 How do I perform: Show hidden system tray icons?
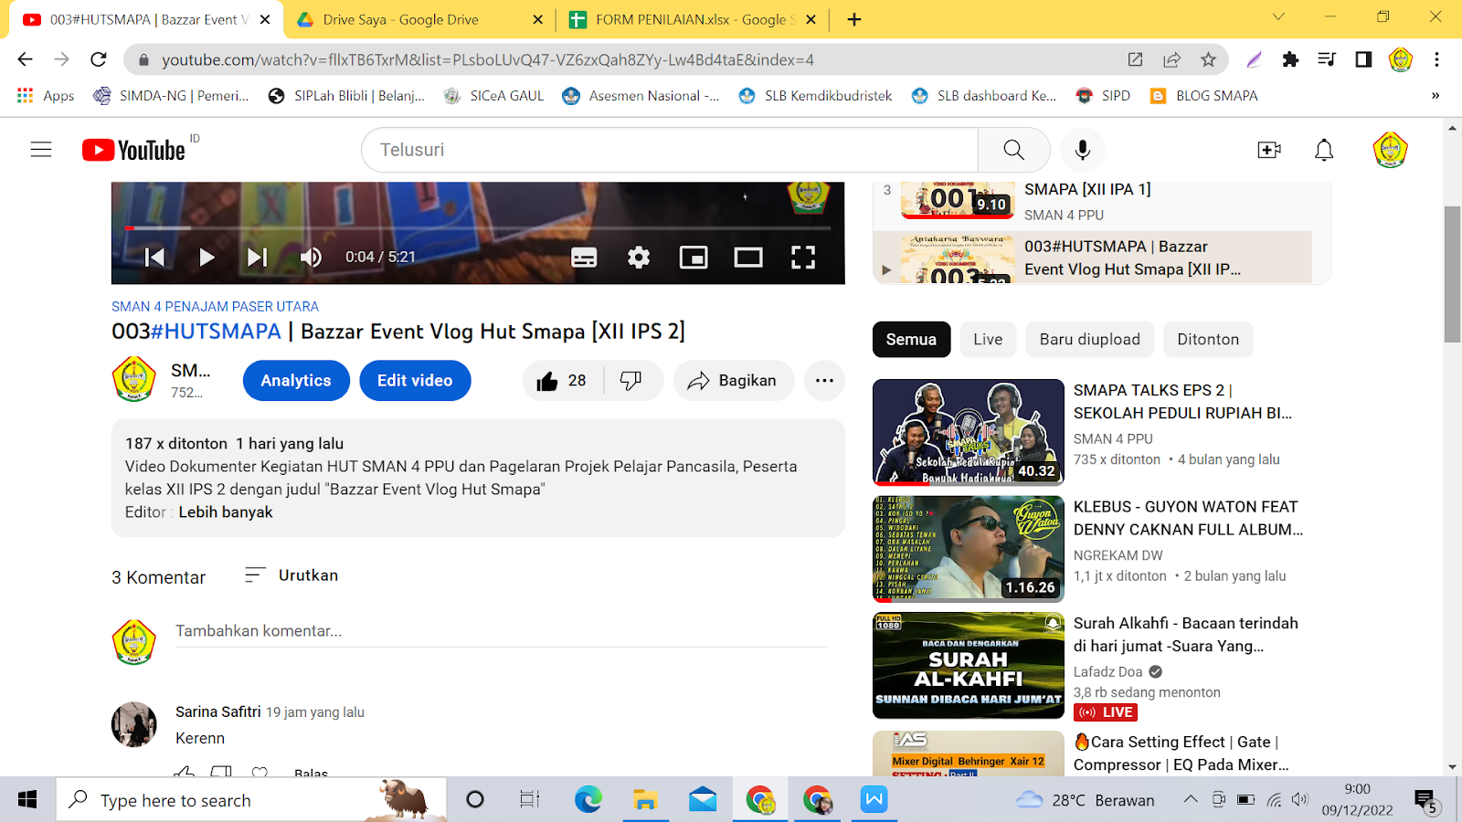tap(1190, 799)
